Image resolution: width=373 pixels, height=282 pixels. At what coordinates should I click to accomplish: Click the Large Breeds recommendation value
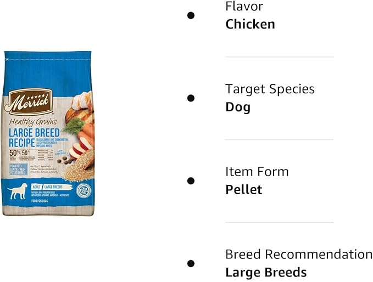pyautogui.click(x=266, y=272)
